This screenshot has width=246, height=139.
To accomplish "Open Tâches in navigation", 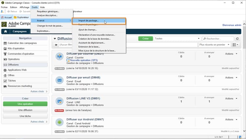I will click(12, 81).
